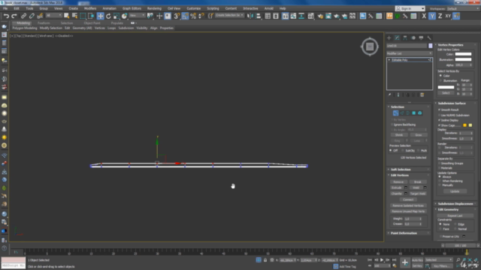Click the Unlink Selection icon
481x270 pixels.
click(x=32, y=16)
